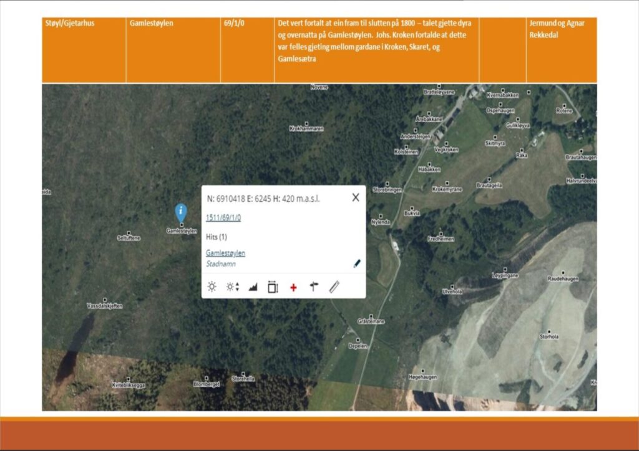The height and width of the screenshot is (451, 639).
Task: Click the Seltuftene place label on map
Action: [x=129, y=238]
